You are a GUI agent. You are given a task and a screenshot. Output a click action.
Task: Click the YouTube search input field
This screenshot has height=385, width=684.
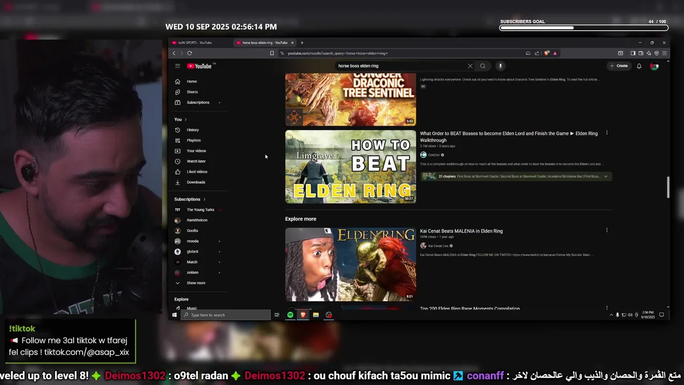(x=401, y=66)
